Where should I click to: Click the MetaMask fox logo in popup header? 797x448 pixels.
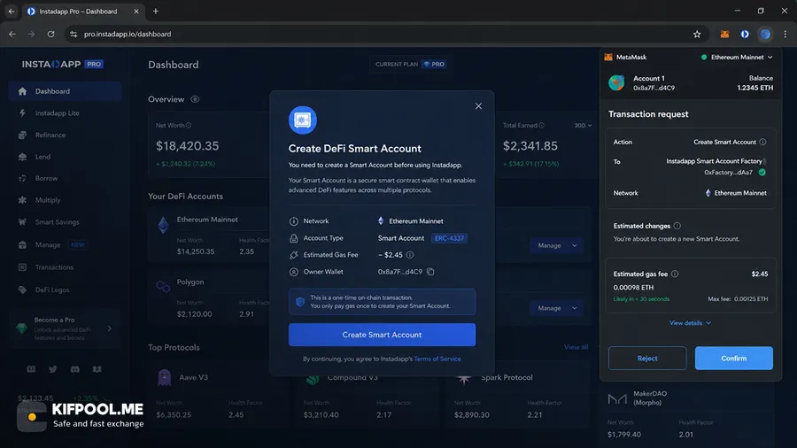608,58
